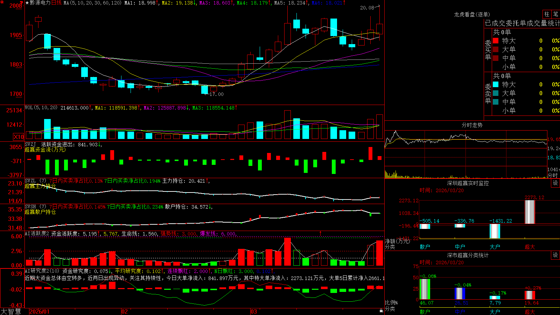This screenshot has width=560, height=315.
Task: Open 设 settings for 深圳超赢实时监控
Action: pos(555,183)
